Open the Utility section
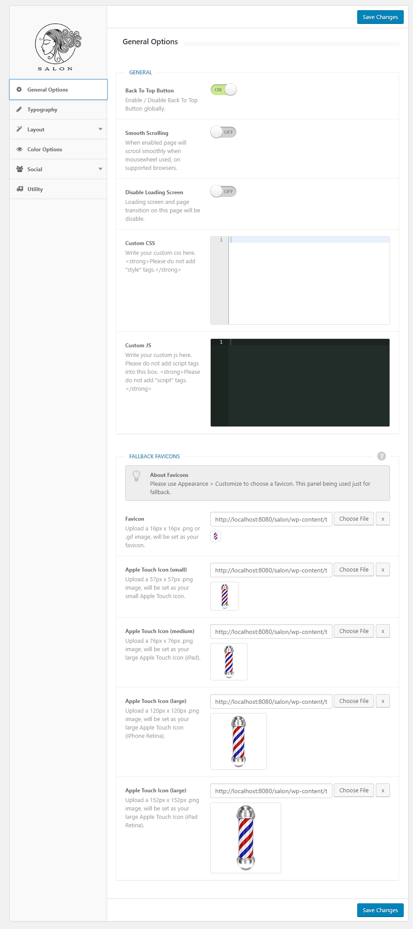Screen dimensions: 413x929 35,189
